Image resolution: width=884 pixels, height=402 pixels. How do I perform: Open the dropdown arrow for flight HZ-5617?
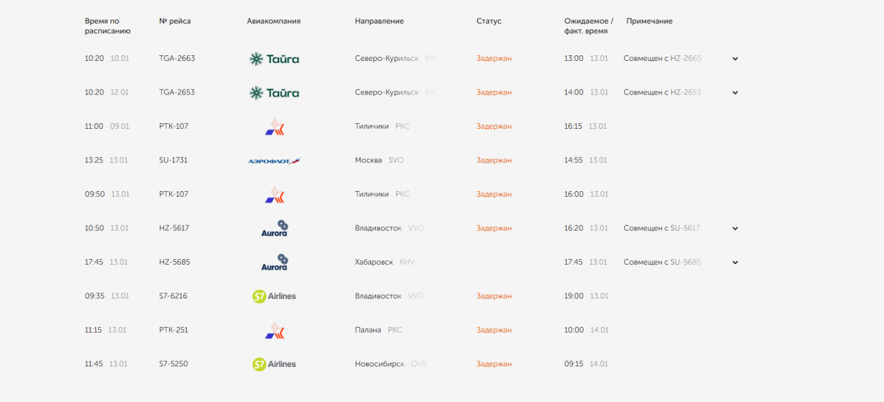(735, 228)
